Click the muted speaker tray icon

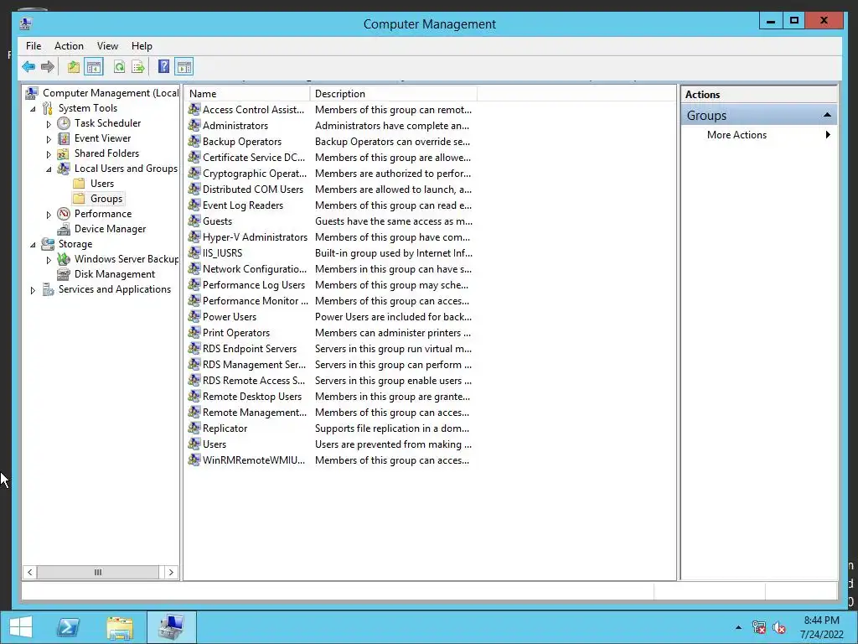pyautogui.click(x=778, y=627)
